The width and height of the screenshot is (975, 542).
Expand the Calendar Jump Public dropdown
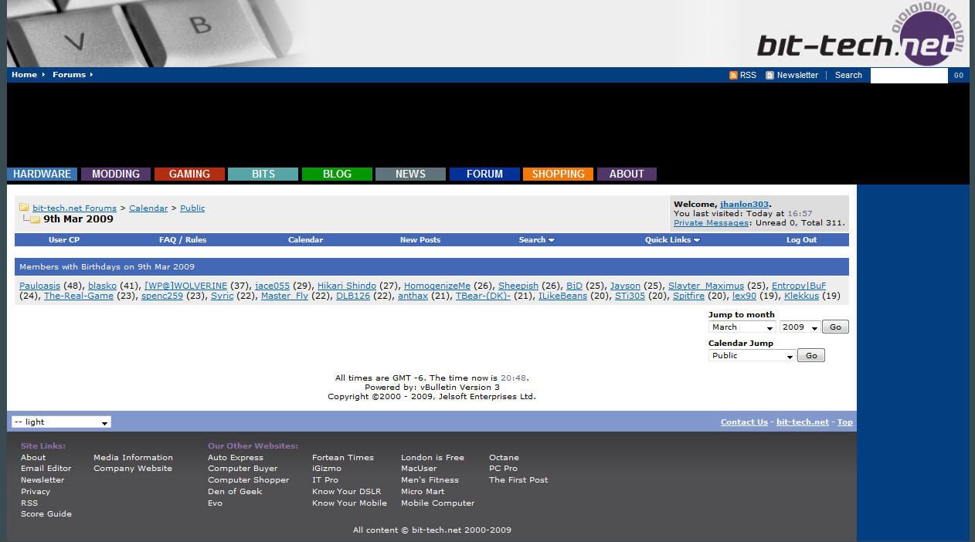(x=751, y=356)
